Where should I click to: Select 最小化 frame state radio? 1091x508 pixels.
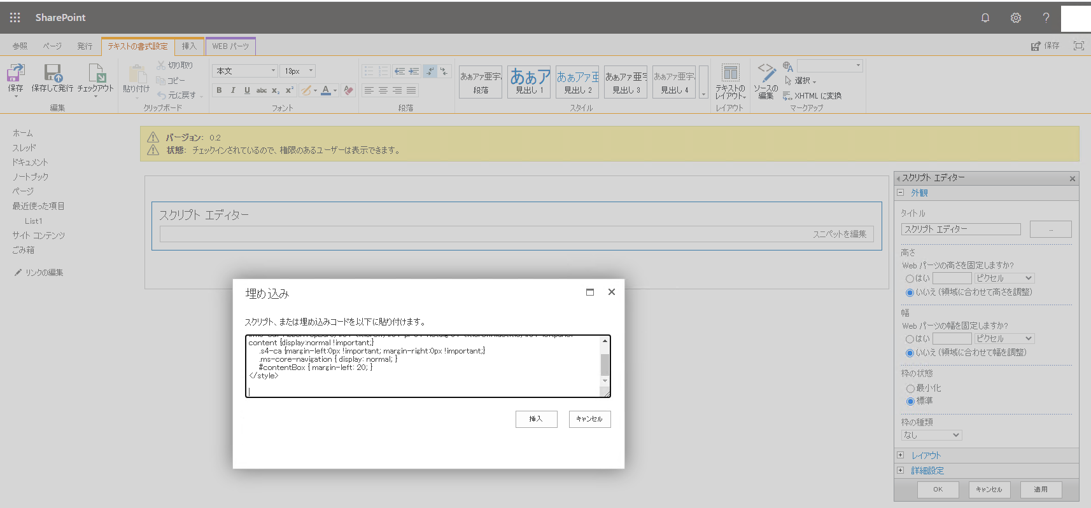click(910, 388)
